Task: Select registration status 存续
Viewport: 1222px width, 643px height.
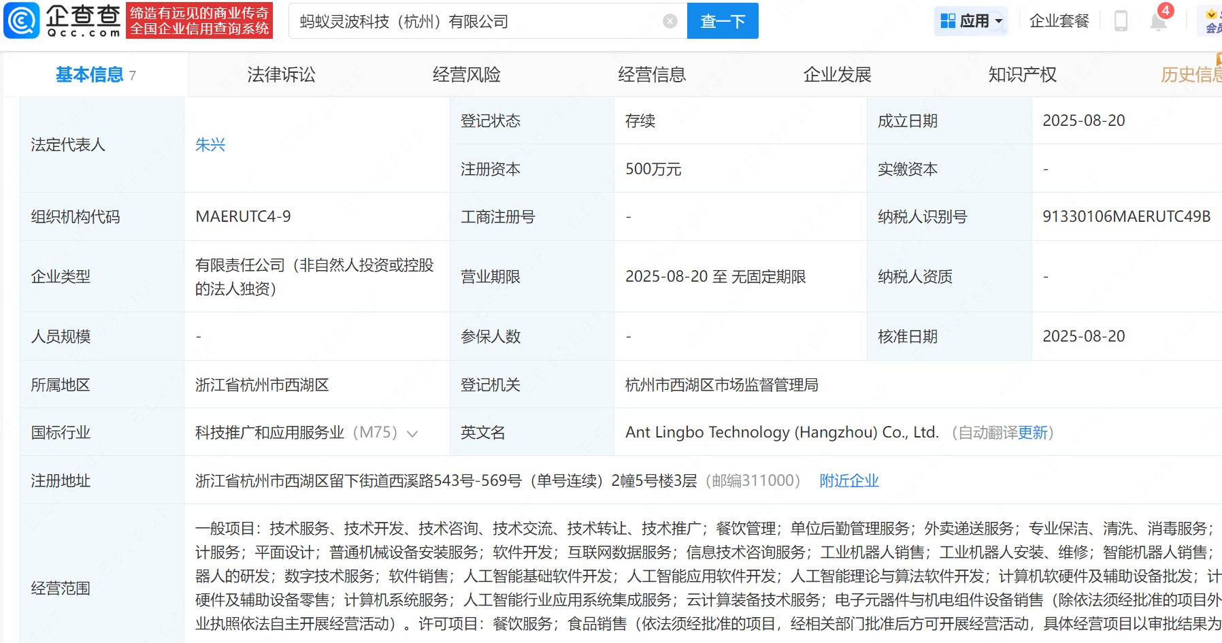Action: 640,121
